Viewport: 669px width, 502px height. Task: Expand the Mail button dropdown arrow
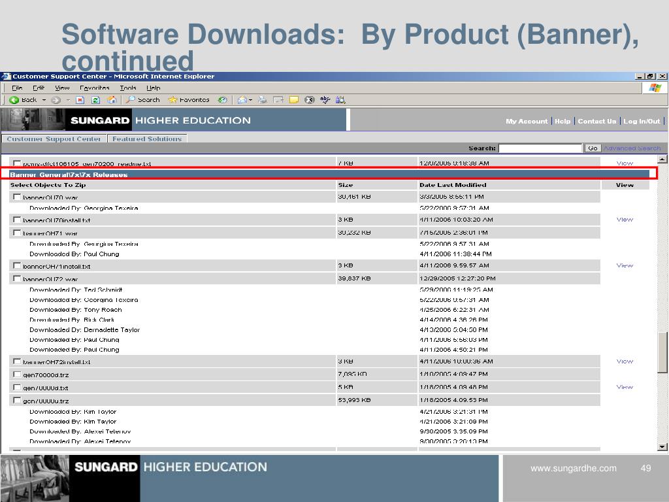(x=250, y=100)
